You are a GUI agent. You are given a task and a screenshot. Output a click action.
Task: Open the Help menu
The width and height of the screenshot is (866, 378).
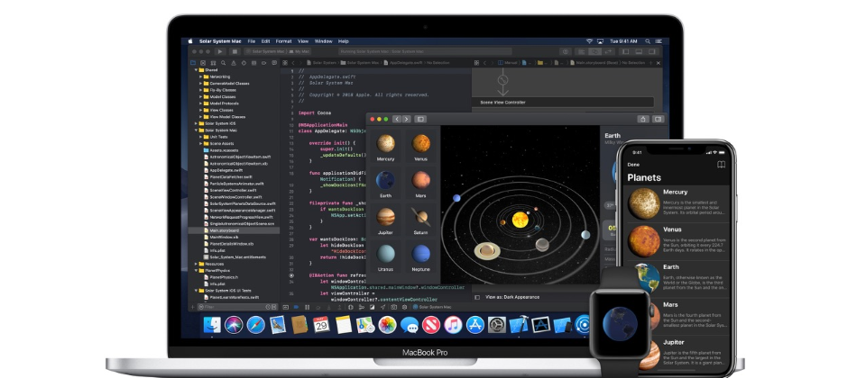click(x=344, y=41)
